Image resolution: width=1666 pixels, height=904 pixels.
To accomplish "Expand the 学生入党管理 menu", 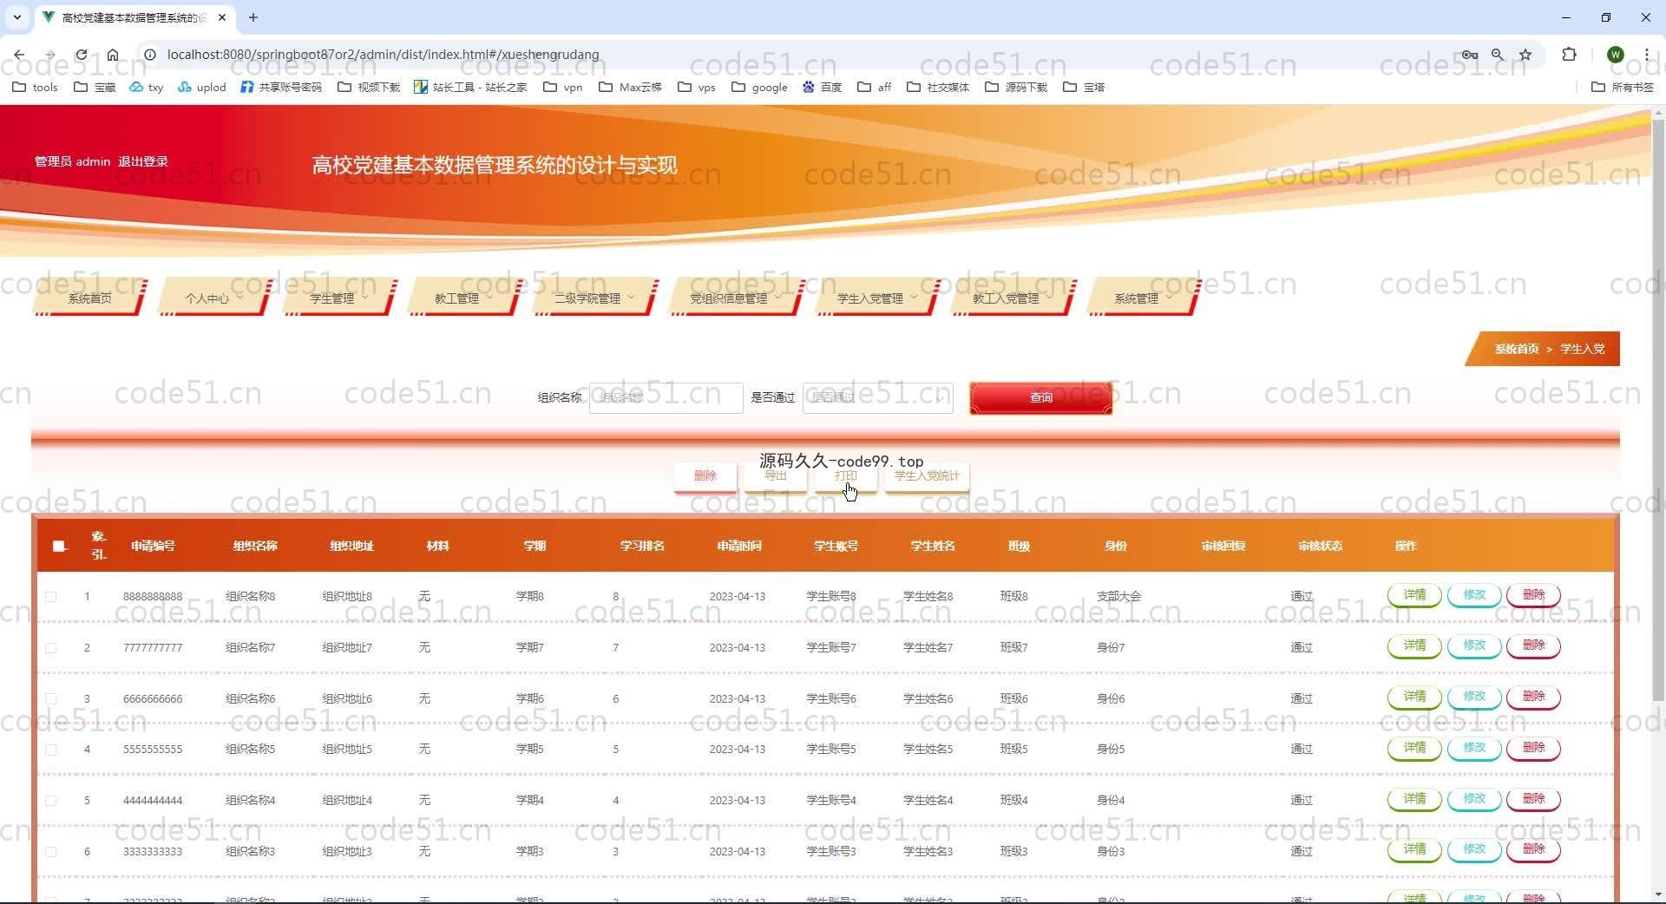I will coord(876,298).
